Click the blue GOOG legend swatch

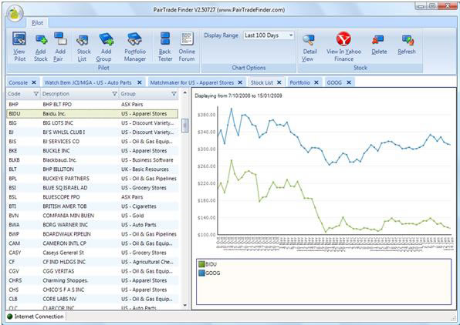click(201, 273)
